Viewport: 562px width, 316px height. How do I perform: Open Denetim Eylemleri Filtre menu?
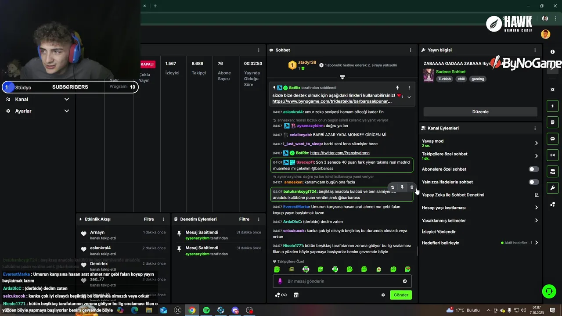[244, 219]
